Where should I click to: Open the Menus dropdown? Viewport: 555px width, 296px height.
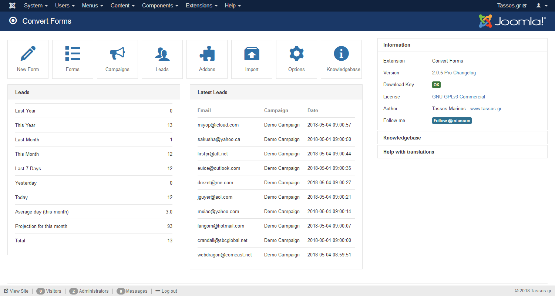[92, 6]
